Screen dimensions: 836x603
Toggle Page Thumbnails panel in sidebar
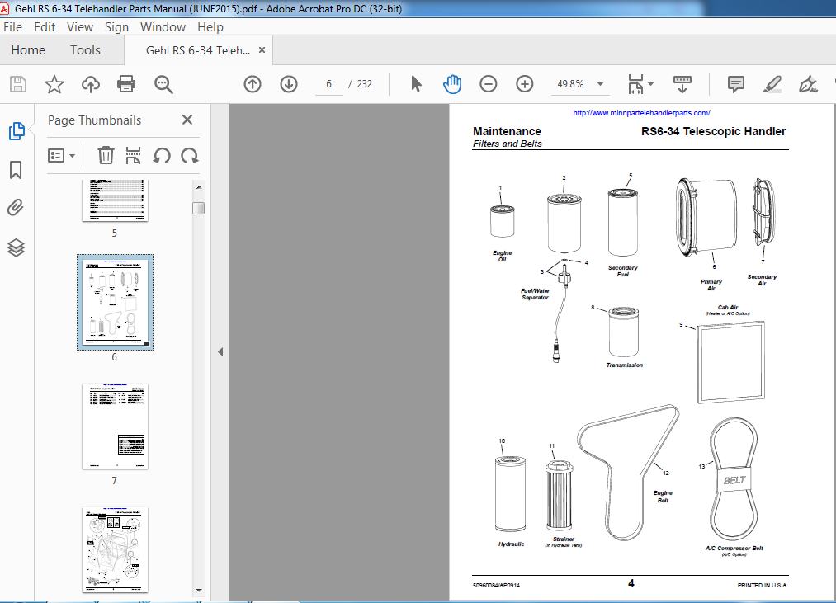click(x=17, y=130)
